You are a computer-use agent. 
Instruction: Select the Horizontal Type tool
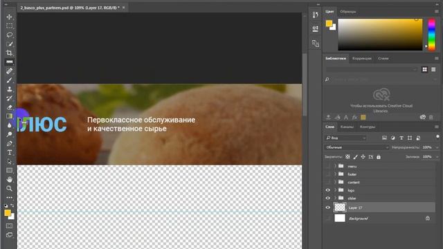point(9,152)
